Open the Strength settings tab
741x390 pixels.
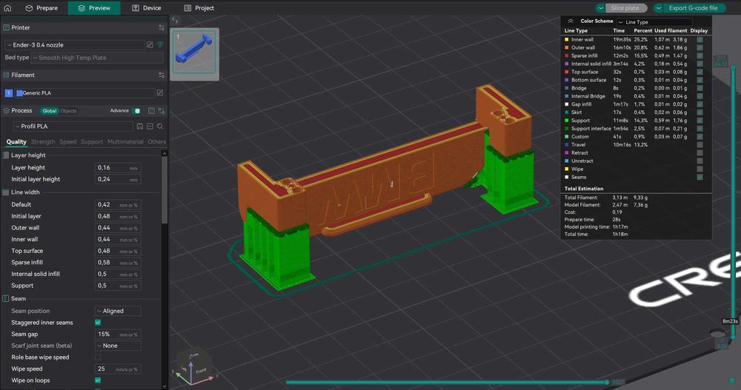click(x=43, y=141)
